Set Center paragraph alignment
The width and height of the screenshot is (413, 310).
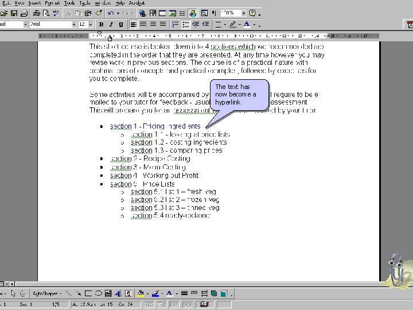143,25
